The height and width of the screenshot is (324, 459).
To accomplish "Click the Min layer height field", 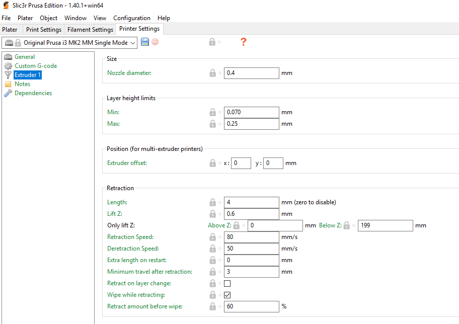I will tap(252, 112).
